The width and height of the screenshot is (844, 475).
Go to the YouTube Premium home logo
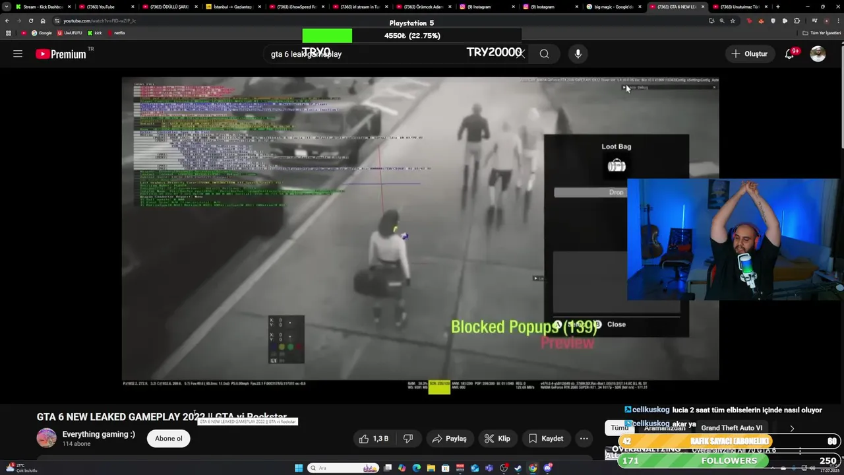tap(61, 54)
